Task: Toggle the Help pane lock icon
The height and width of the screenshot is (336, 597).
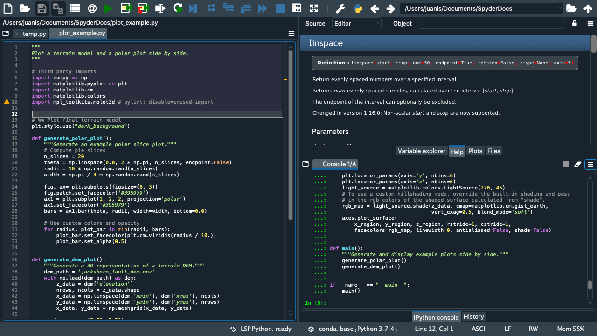Action: (x=575, y=23)
